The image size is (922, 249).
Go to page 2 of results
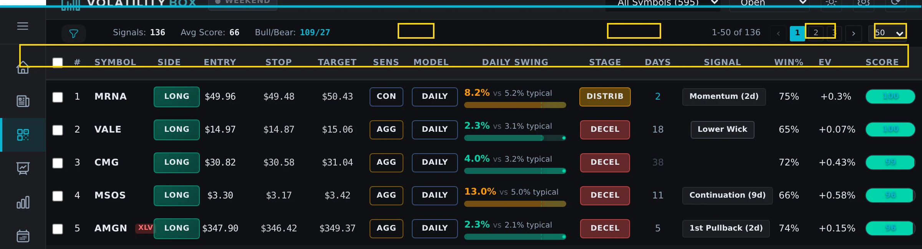[816, 33]
